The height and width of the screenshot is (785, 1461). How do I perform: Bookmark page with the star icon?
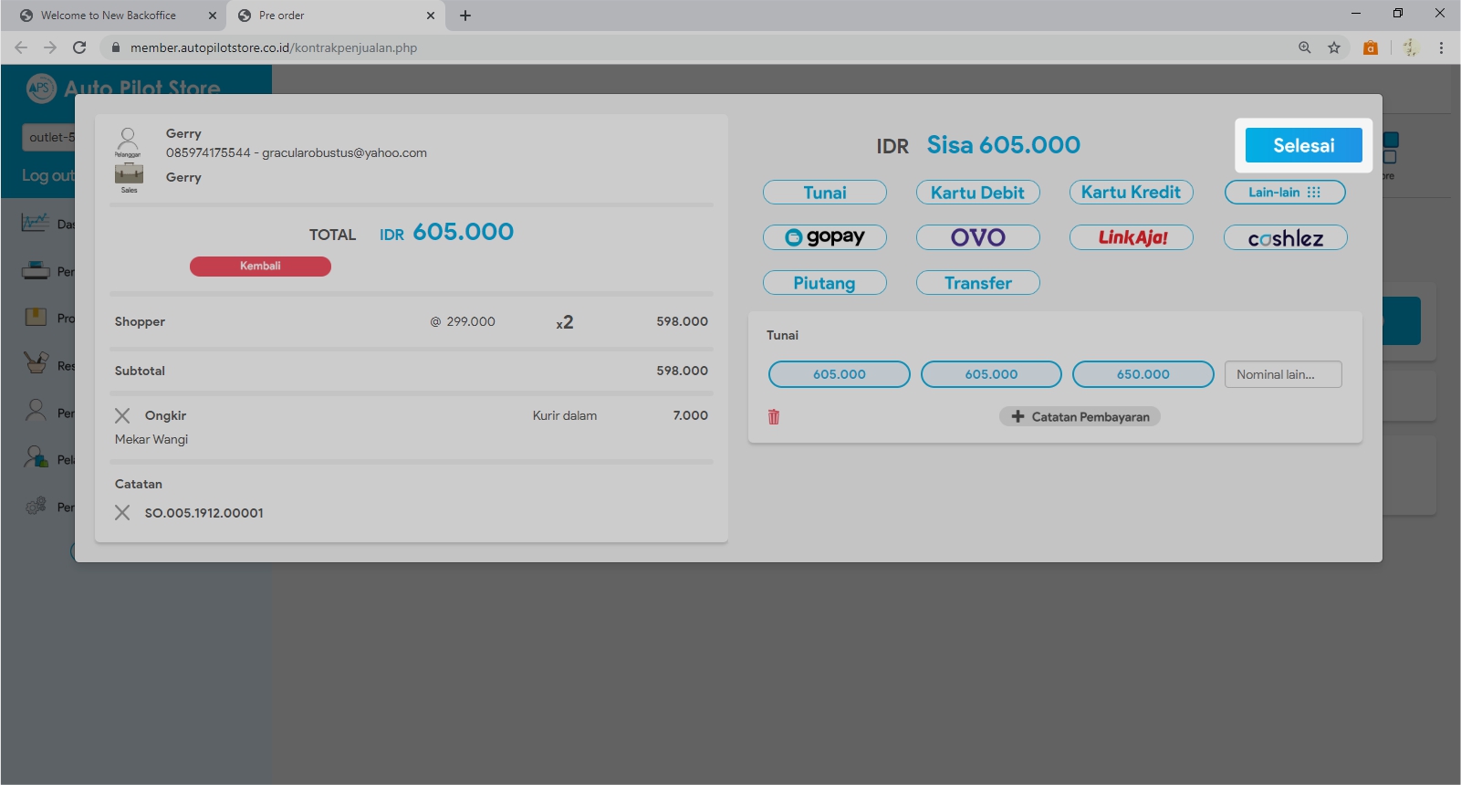click(x=1334, y=47)
